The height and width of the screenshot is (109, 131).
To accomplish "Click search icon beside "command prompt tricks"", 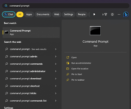I will pyautogui.click(x=7, y=93).
